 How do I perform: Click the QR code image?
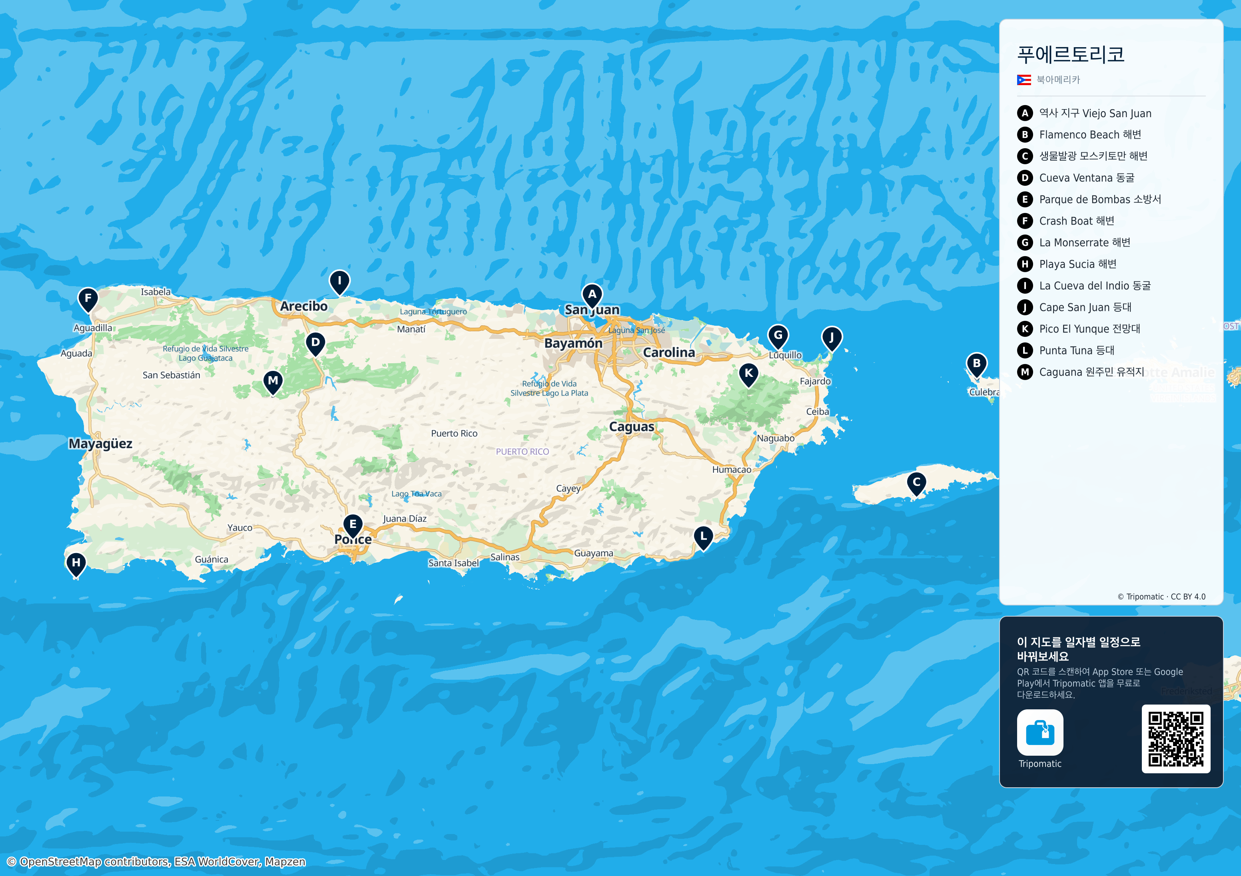click(1175, 739)
